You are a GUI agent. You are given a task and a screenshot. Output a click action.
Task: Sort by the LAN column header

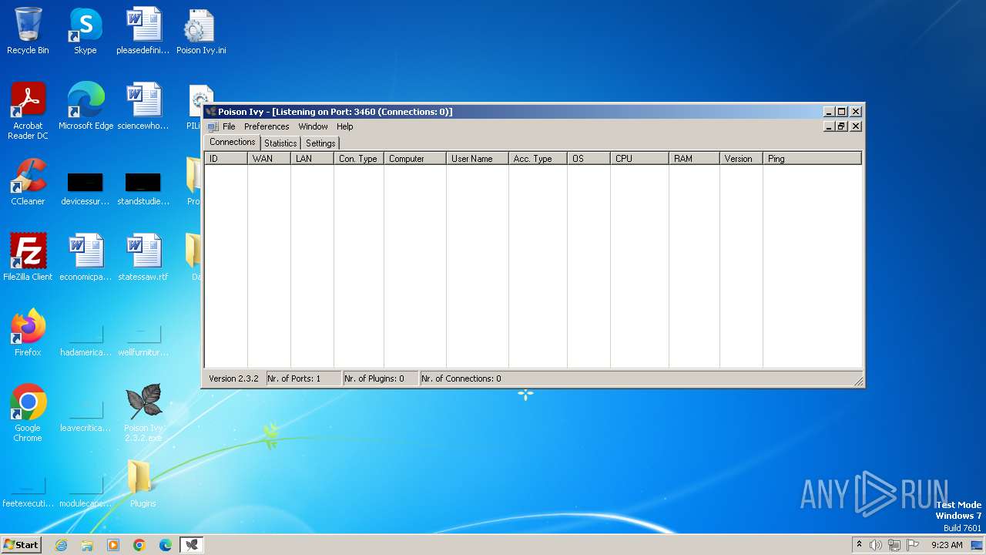point(312,159)
